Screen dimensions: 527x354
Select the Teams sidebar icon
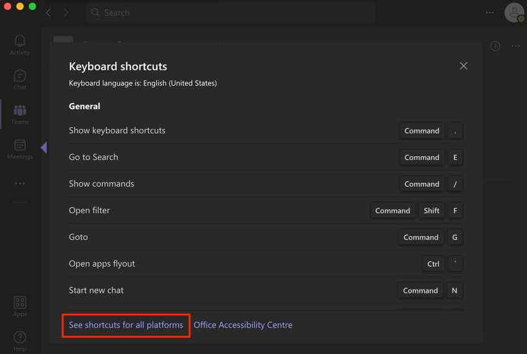click(20, 114)
